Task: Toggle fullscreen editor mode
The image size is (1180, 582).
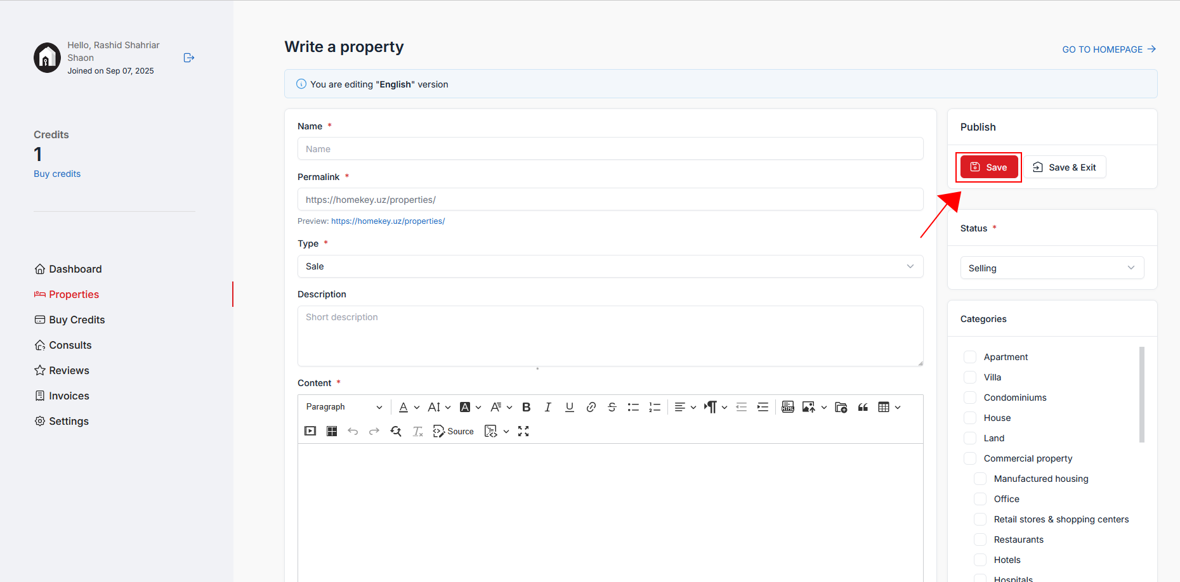Action: (x=523, y=431)
